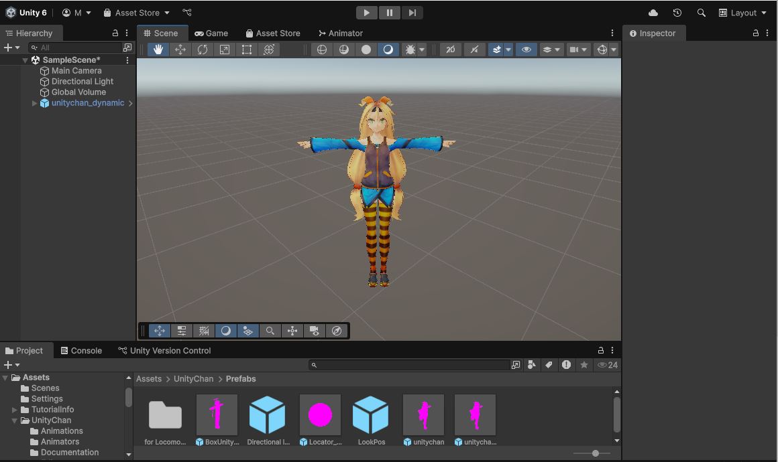
Task: Select the Hand view tool
Action: pyautogui.click(x=158, y=50)
